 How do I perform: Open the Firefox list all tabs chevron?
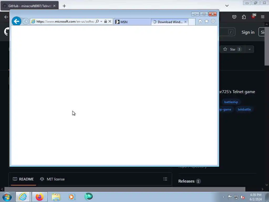click(227, 6)
